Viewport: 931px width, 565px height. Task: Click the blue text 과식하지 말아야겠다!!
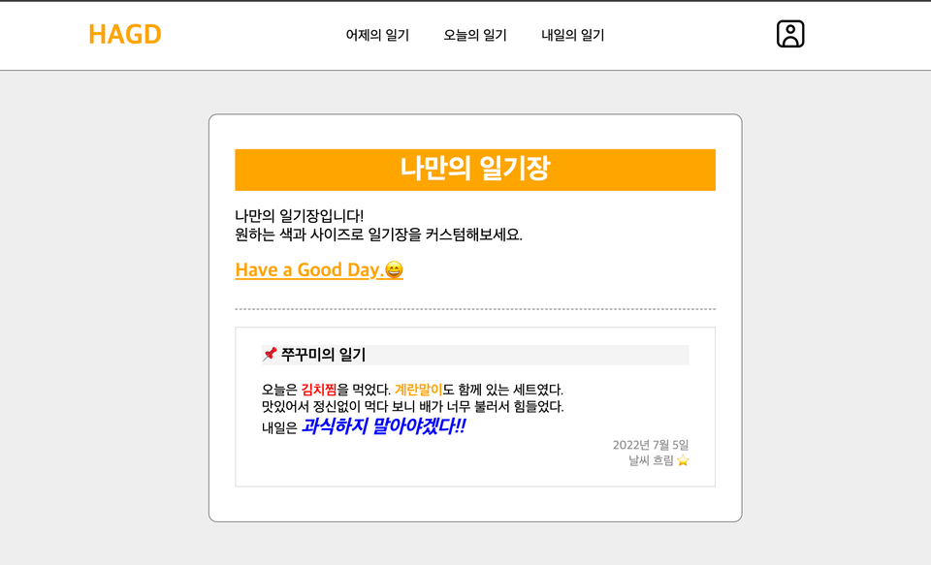(x=384, y=426)
